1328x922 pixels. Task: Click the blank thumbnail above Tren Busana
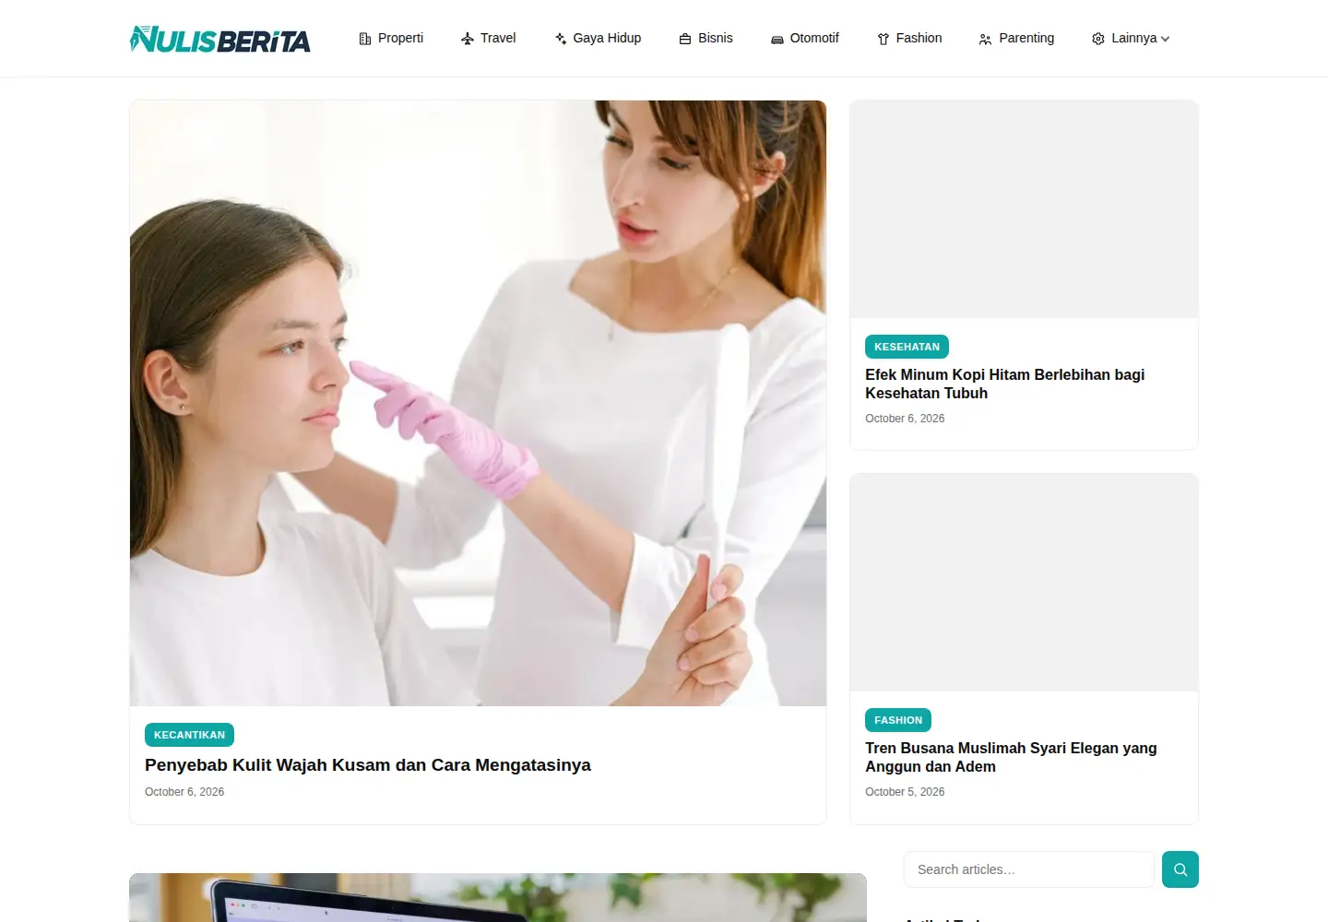pos(1024,583)
